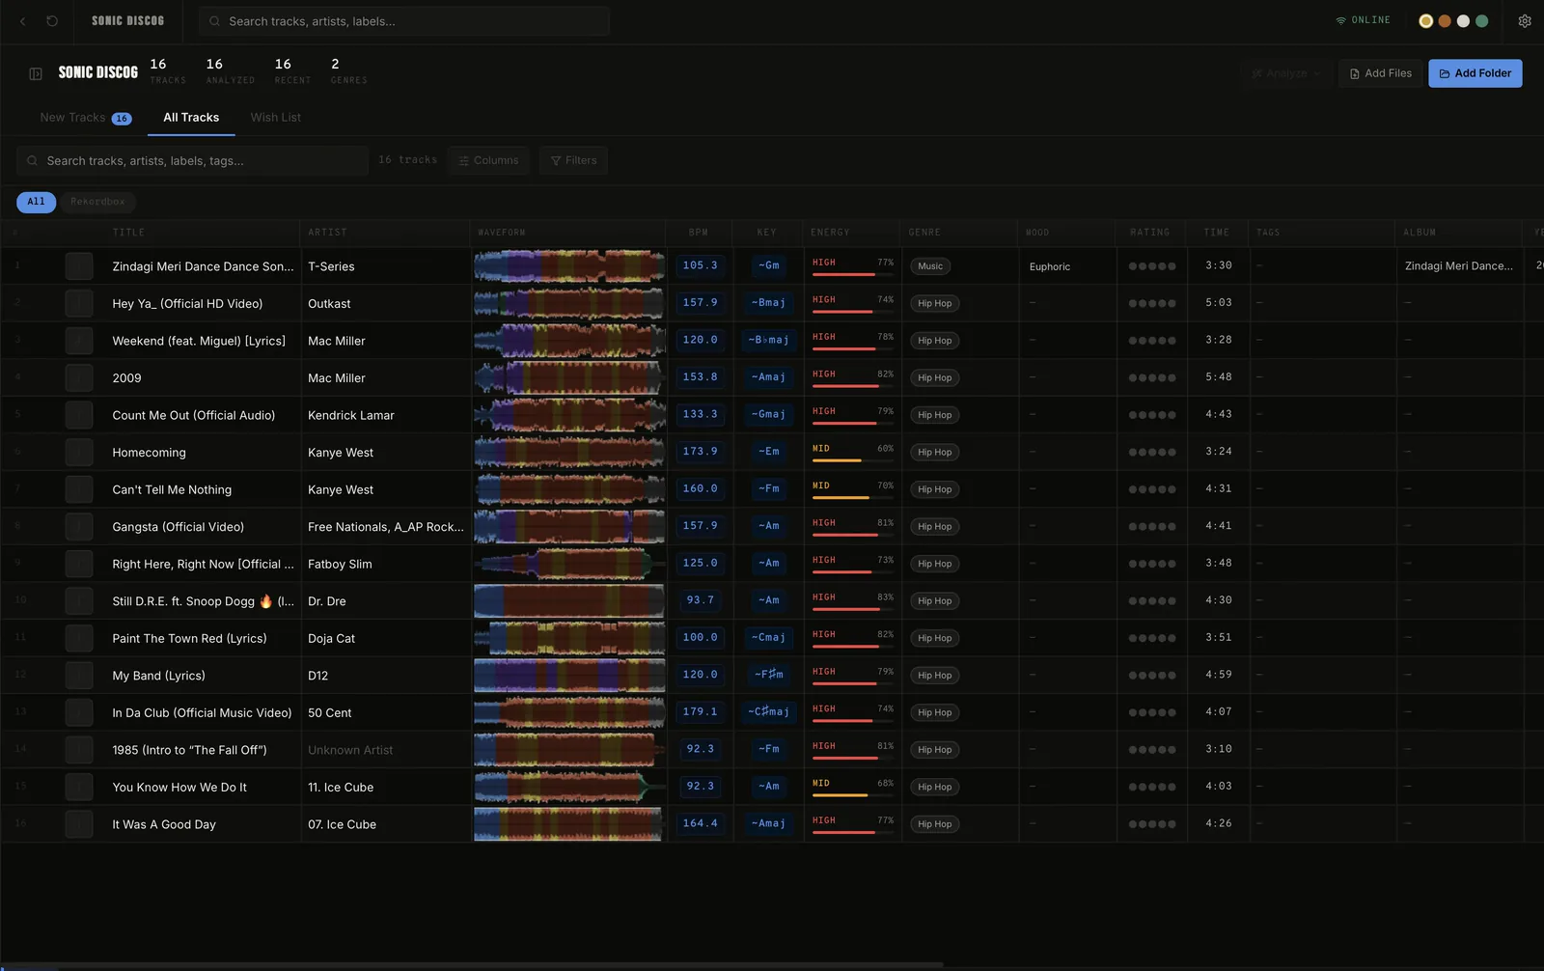Viewport: 1544px width, 971px height.
Task: Click the artwork thumbnail for Homecoming
Action: [79, 452]
